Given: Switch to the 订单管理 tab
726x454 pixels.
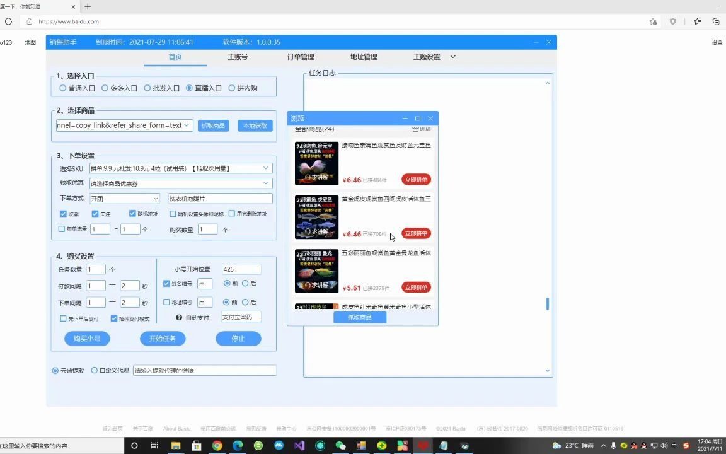Looking at the screenshot, I should [301, 57].
